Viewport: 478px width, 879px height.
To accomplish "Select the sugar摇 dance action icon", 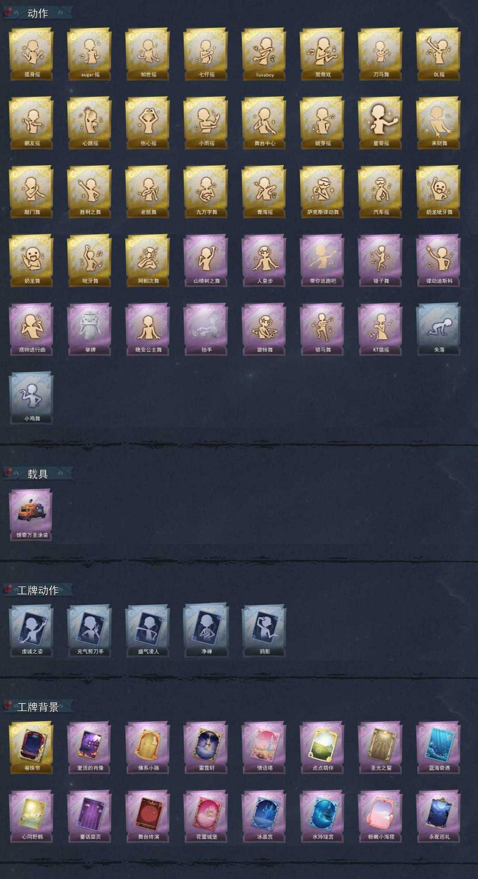I will point(89,54).
